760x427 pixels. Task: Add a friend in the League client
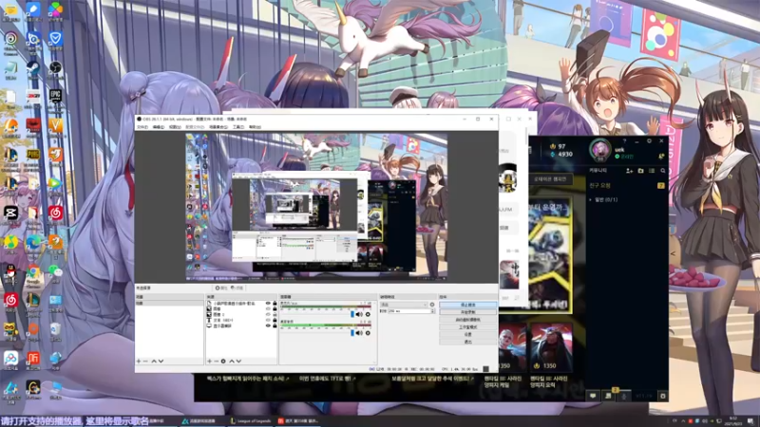[629, 171]
